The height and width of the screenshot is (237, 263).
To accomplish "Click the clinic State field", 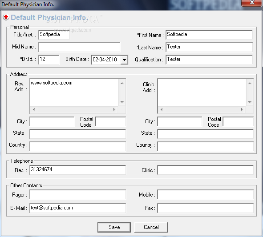I will pos(205,134).
